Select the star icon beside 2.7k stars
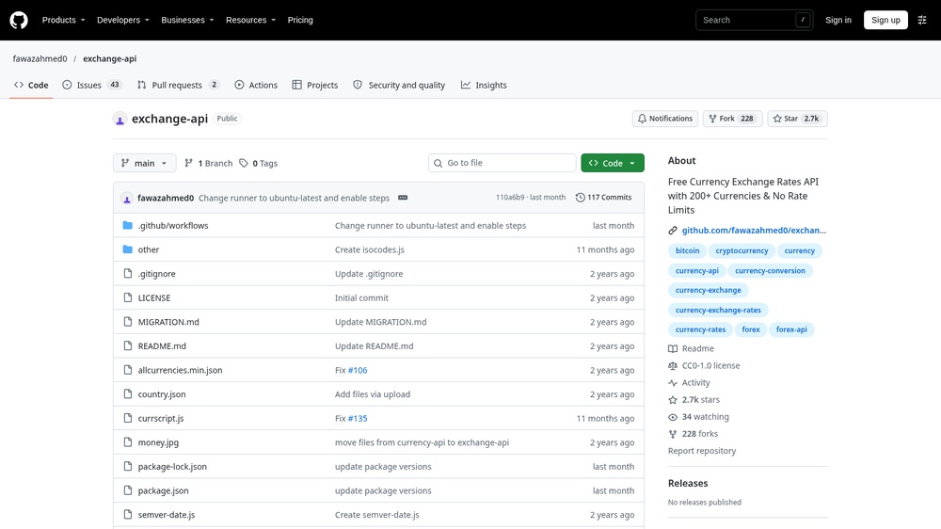 (673, 399)
